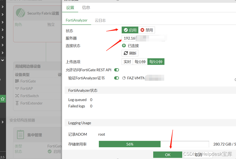Click the green OK button
236x159 pixels.
[x=168, y=155]
